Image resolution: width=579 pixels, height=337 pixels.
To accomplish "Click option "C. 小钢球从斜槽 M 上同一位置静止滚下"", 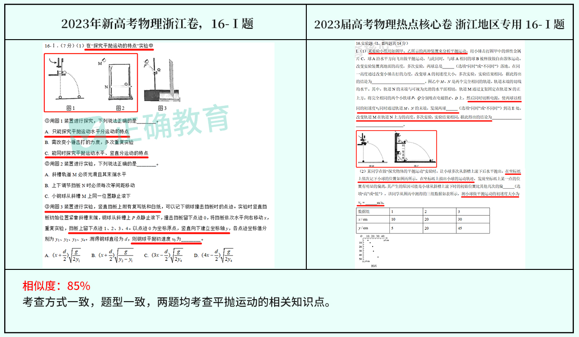I will [88, 196].
